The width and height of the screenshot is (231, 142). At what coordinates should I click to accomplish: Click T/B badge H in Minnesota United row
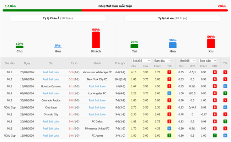click(x=169, y=128)
